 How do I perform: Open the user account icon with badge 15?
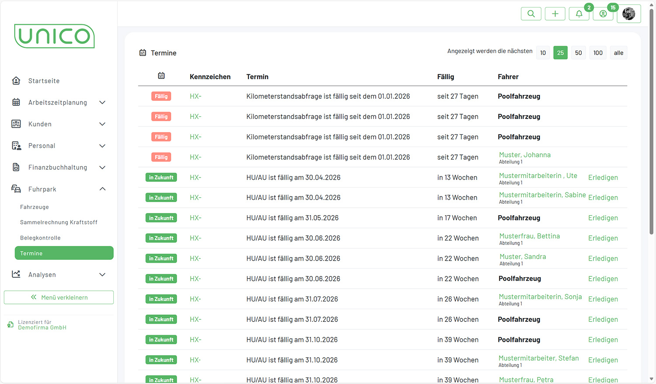(603, 14)
